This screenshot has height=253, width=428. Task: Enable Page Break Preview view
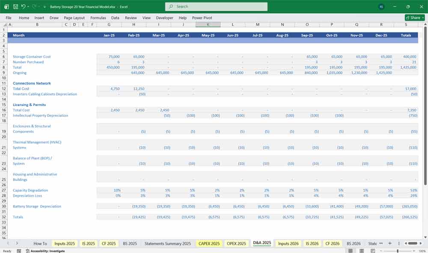coord(372,250)
